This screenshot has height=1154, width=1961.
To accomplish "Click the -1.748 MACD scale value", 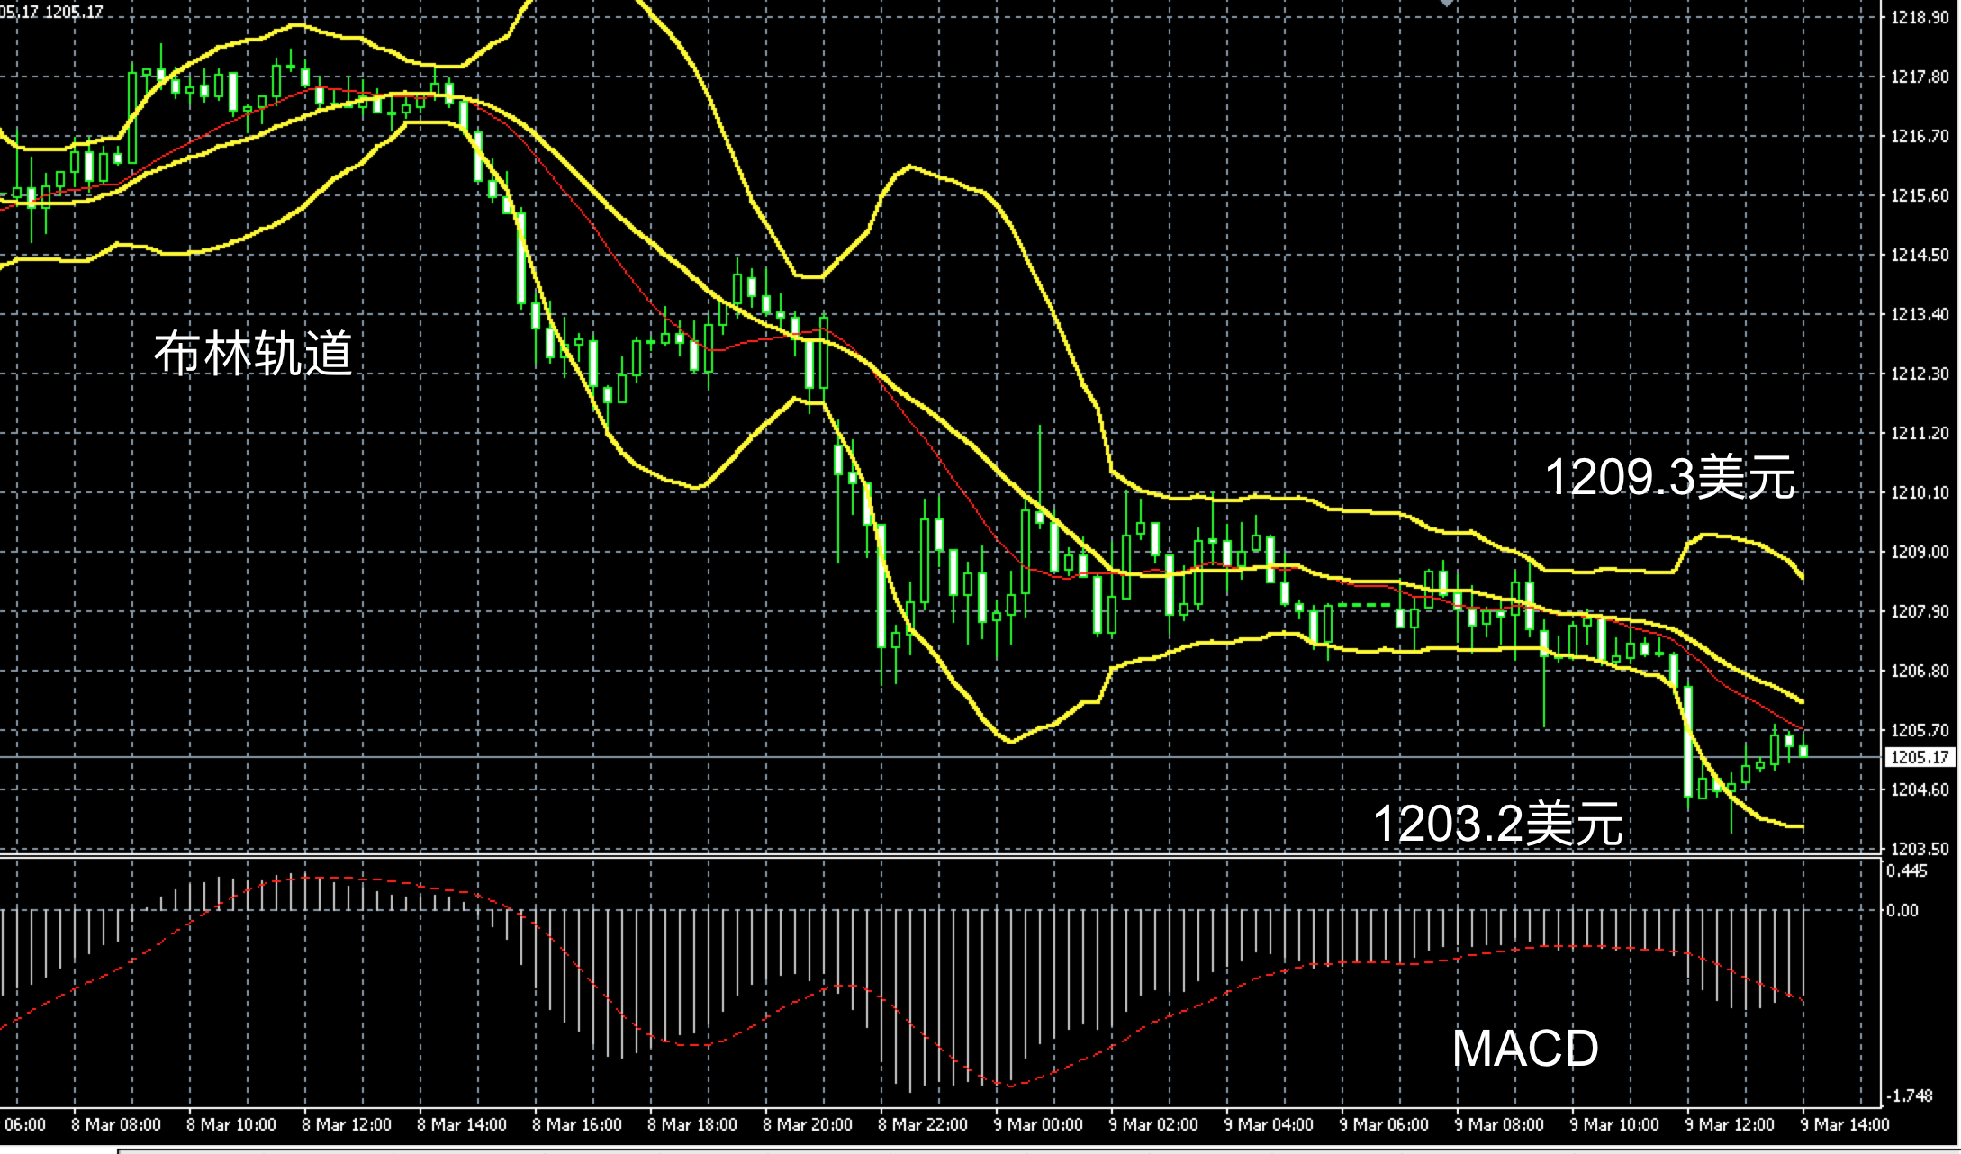I will tap(1909, 1095).
